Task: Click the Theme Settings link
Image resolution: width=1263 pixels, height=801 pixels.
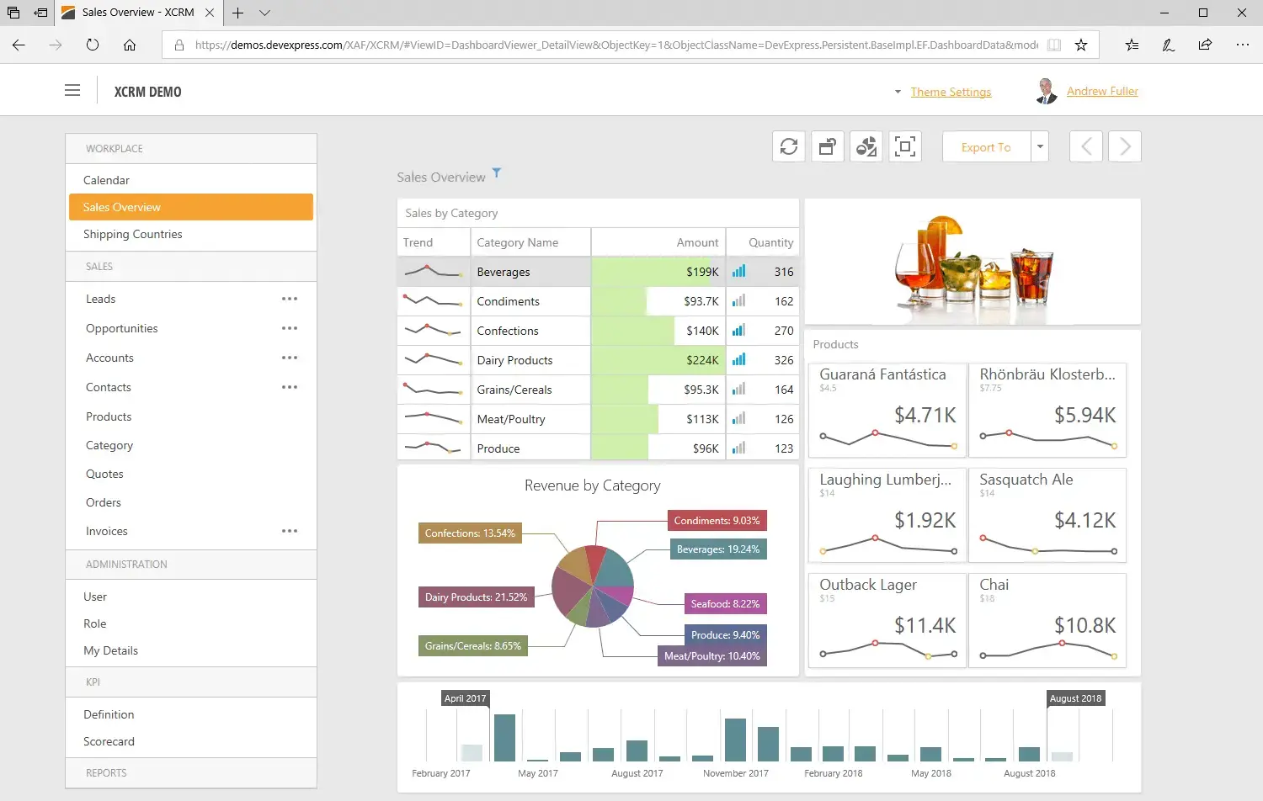Action: point(951,92)
